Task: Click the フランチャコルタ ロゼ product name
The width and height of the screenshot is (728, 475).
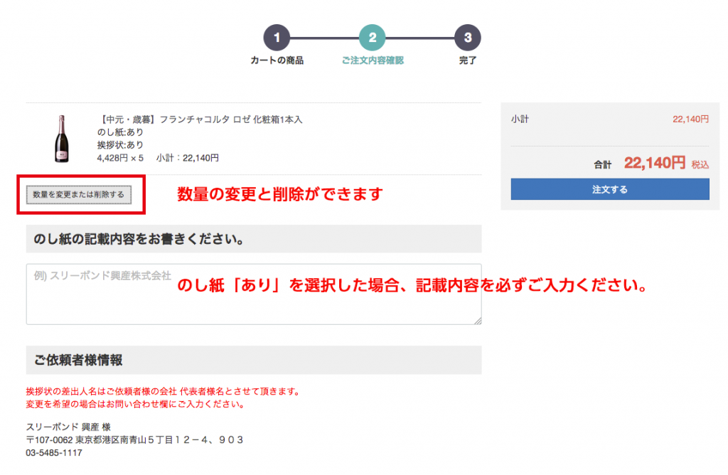Action: coord(200,119)
